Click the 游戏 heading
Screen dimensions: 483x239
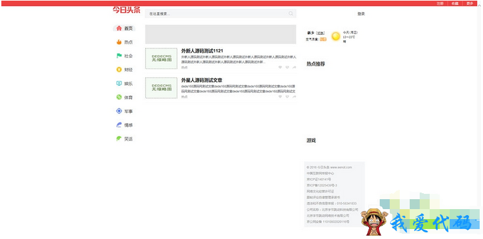[311, 141]
